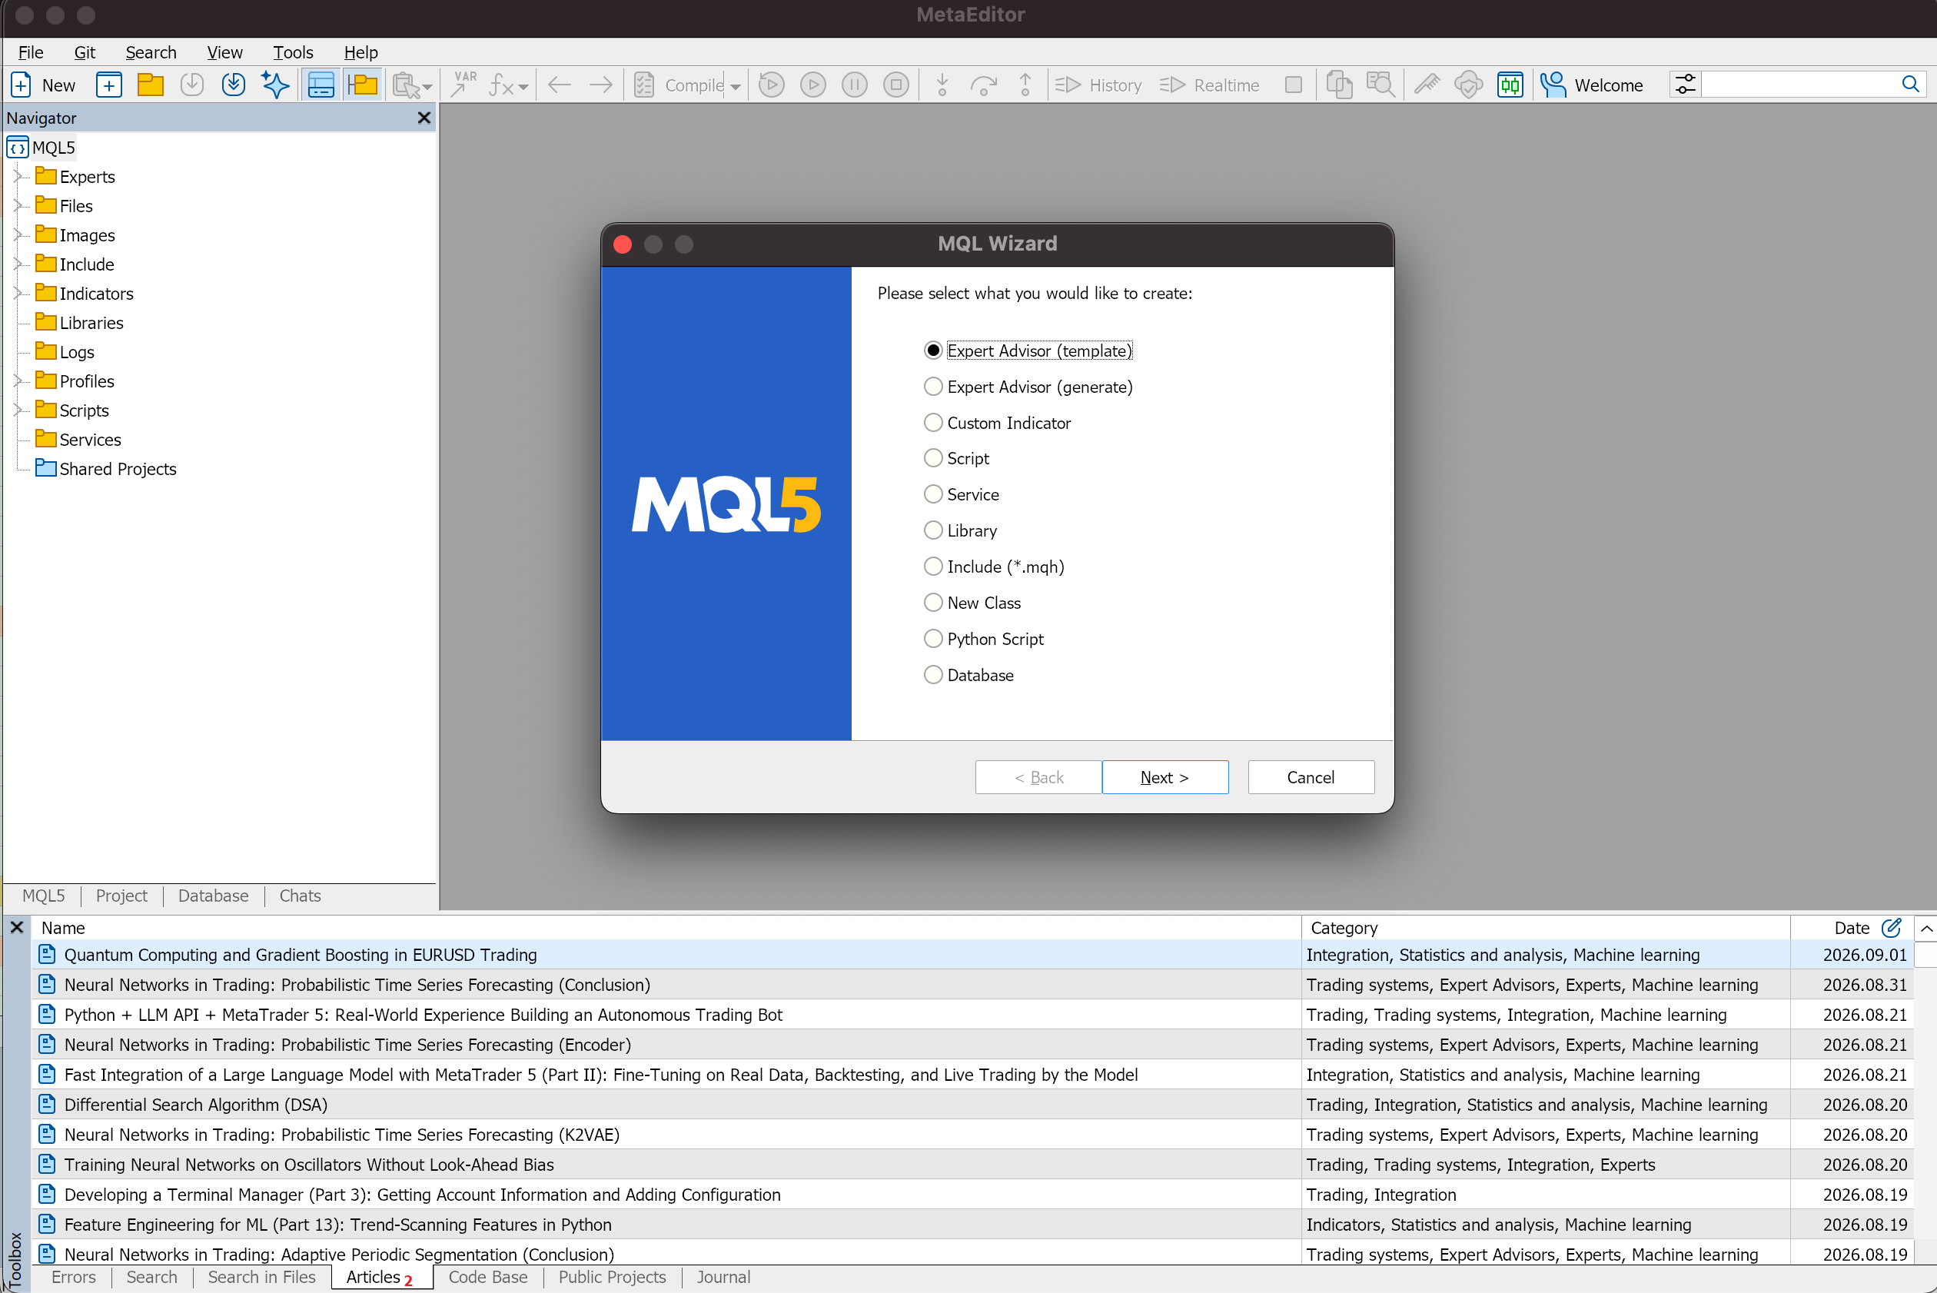Image resolution: width=1937 pixels, height=1293 pixels.
Task: Click the step into arrow icon
Action: [x=942, y=85]
